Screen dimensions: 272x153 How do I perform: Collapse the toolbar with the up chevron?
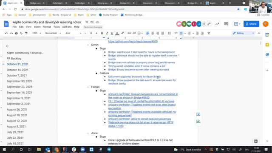[x=259, y=33]
